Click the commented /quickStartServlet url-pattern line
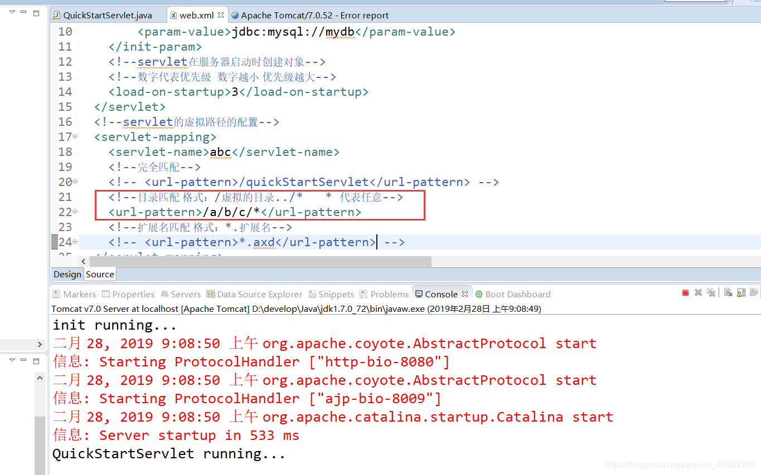 click(304, 182)
